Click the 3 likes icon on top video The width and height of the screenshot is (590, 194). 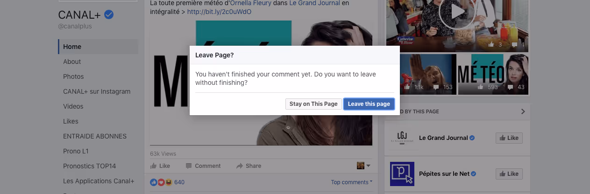[x=491, y=45]
